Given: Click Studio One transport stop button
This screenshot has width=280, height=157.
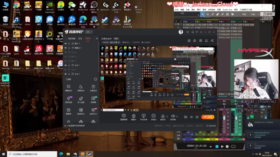Looking at the screenshot, I should pos(217,147).
